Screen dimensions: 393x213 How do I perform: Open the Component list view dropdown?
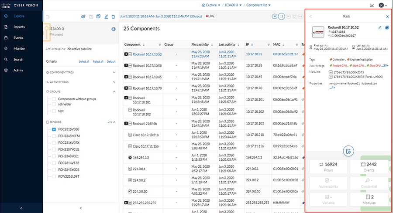tap(259, 5)
